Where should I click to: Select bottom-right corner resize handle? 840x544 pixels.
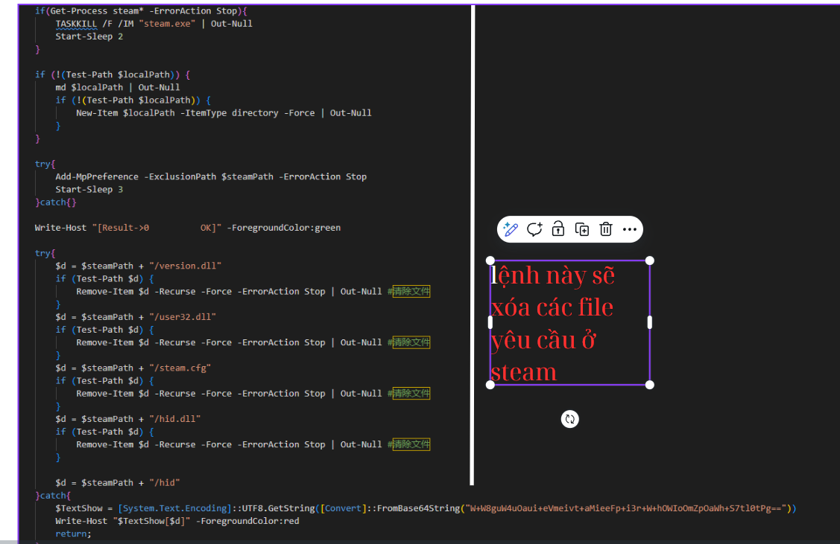tap(650, 385)
